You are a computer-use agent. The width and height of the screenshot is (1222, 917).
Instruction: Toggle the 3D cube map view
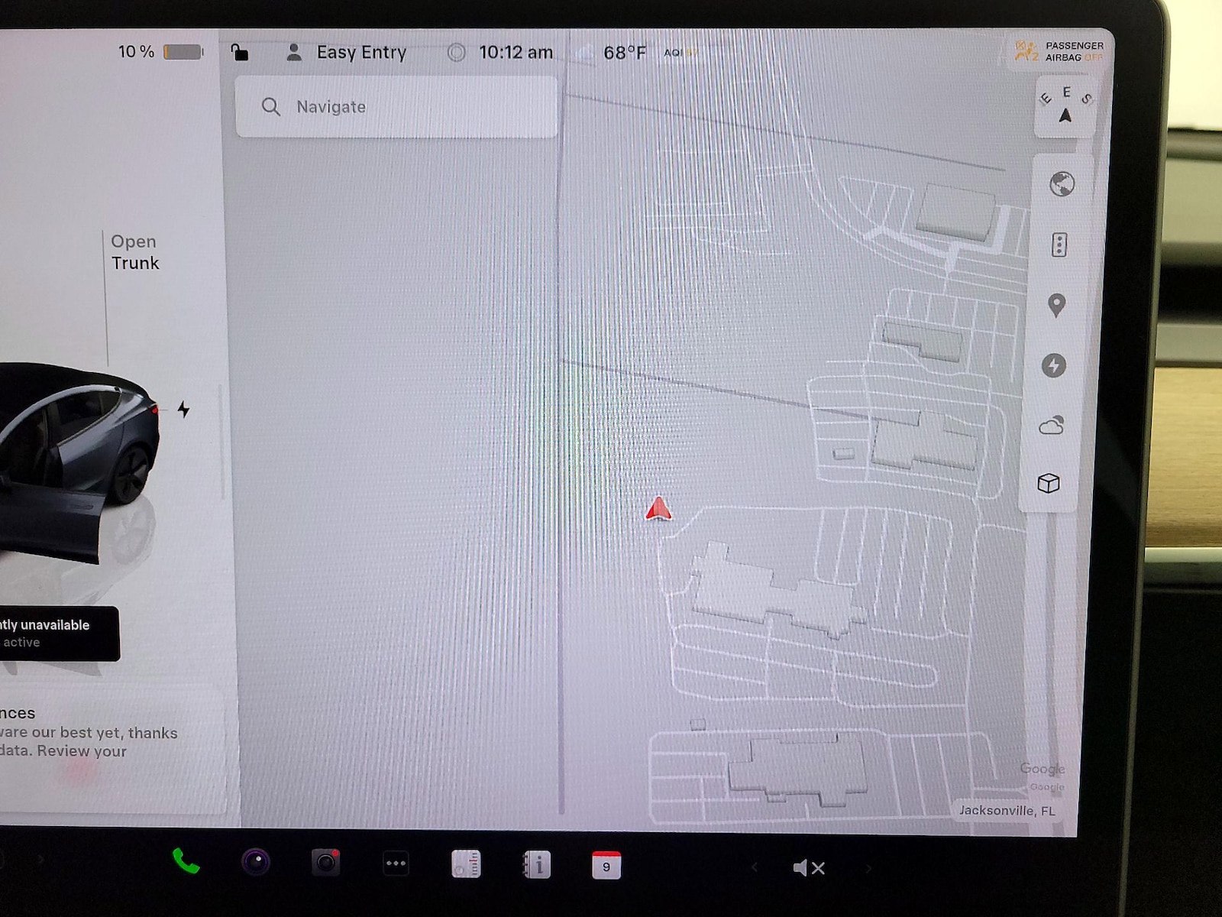pos(1049,483)
